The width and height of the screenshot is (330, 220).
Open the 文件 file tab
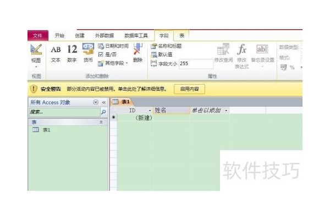click(37, 36)
